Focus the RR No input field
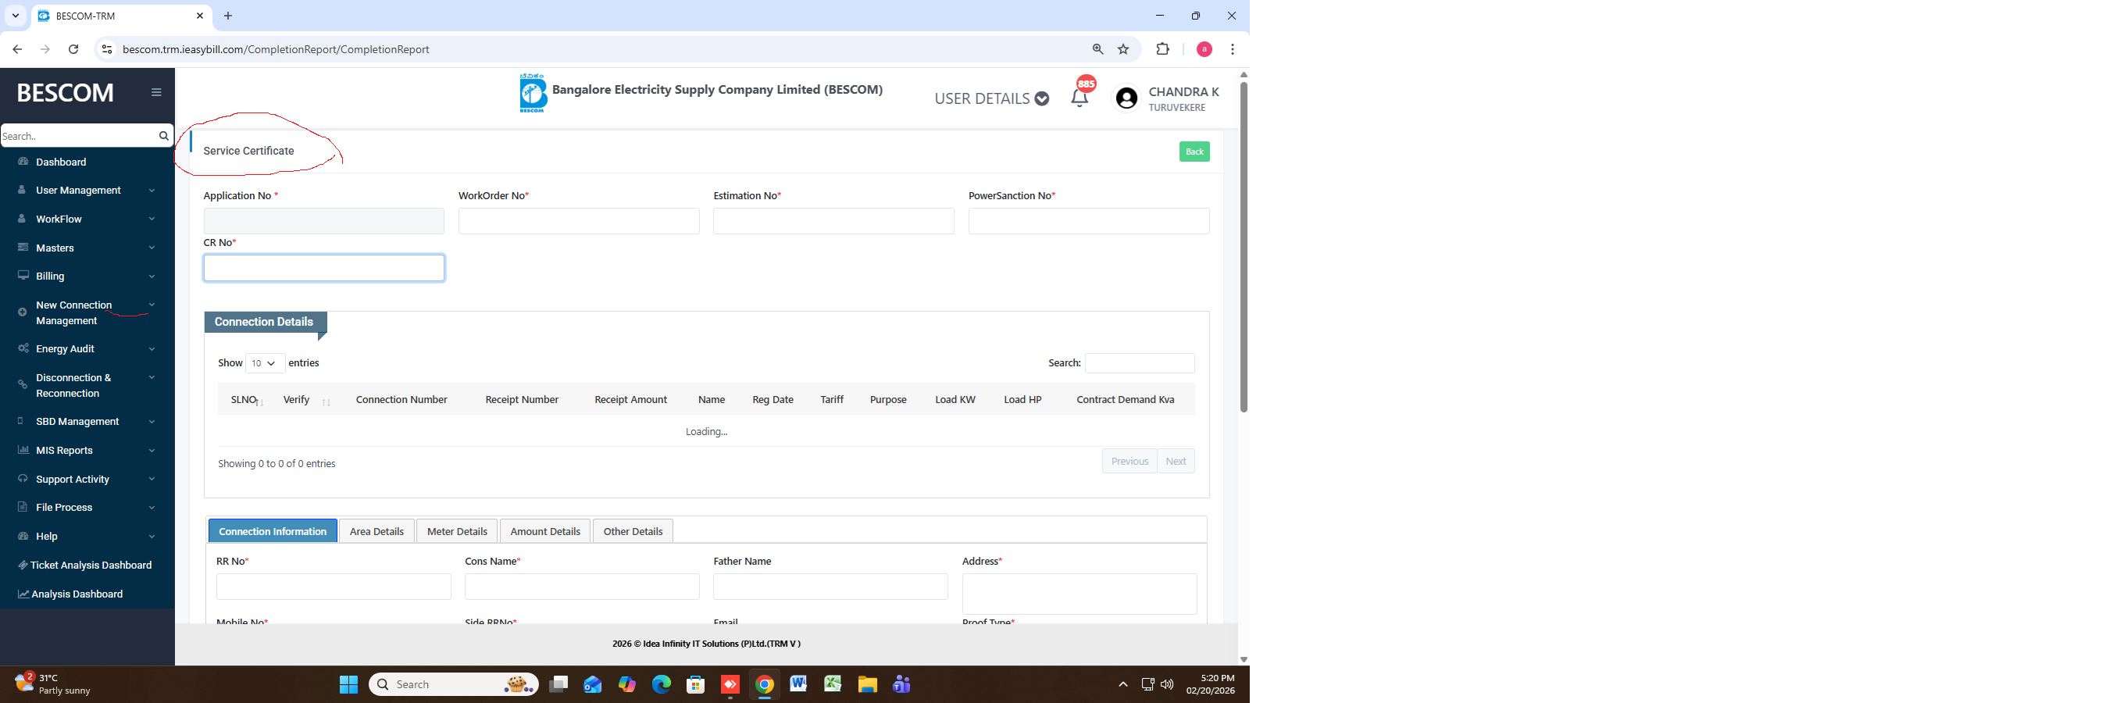2116x703 pixels. coord(334,587)
